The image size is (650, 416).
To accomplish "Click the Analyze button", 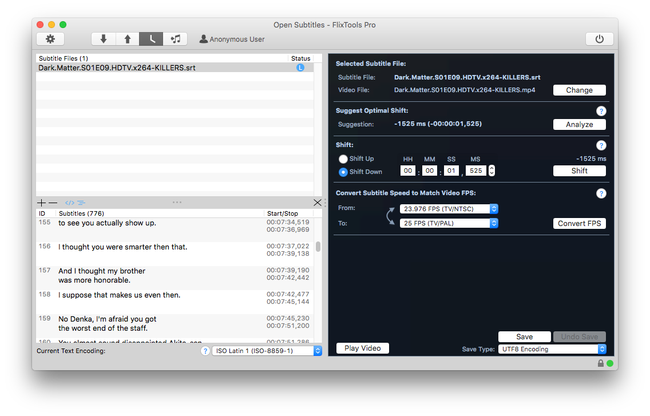I will click(580, 124).
